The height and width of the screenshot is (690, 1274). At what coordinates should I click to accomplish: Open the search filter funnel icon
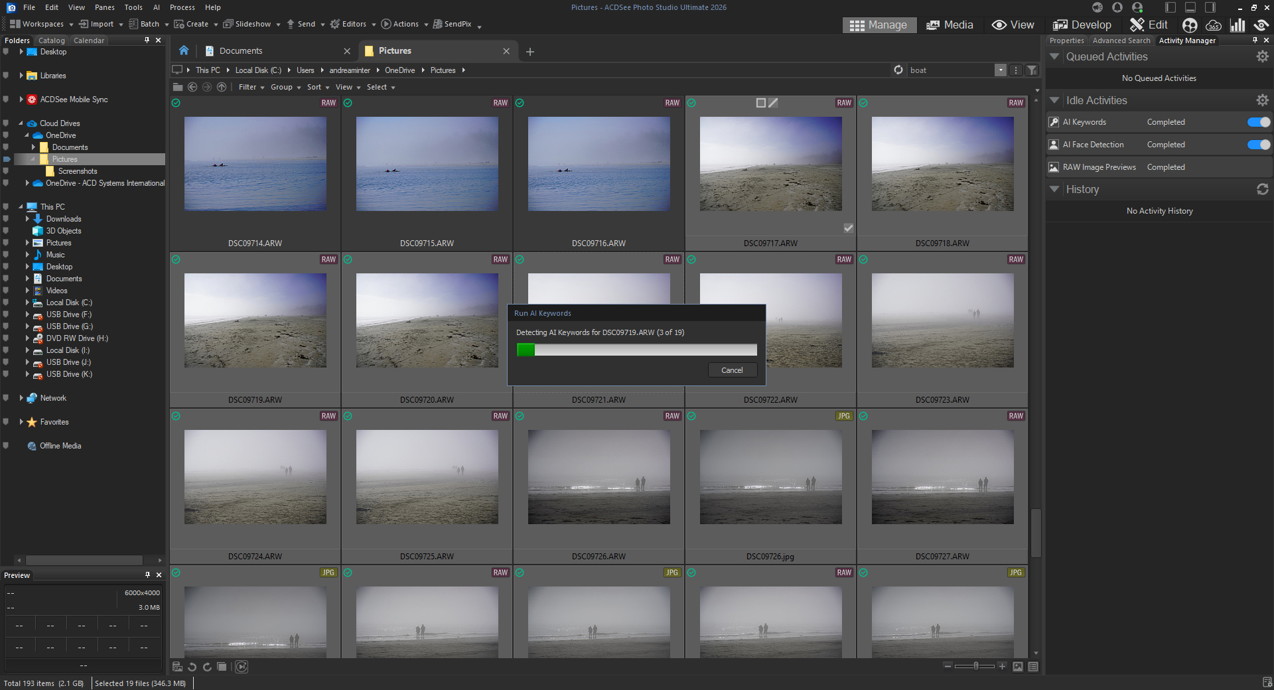1032,70
